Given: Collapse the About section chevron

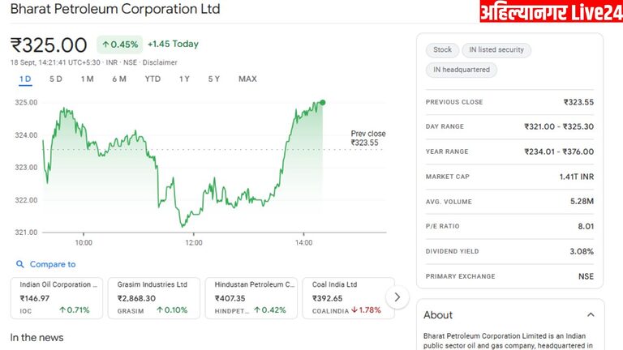Looking at the screenshot, I should [x=591, y=314].
